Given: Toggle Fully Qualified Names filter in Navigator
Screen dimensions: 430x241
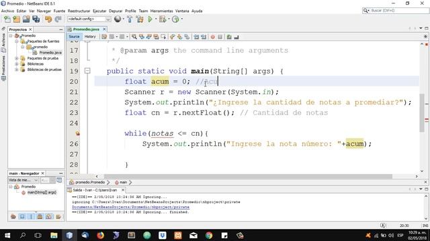Looking at the screenshot, I should (58, 217).
